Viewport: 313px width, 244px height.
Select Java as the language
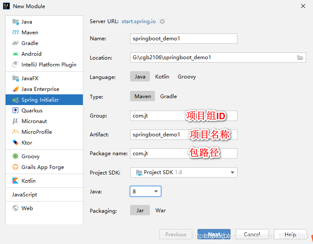140,77
